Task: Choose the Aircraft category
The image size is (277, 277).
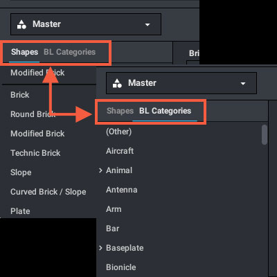Action: click(120, 151)
